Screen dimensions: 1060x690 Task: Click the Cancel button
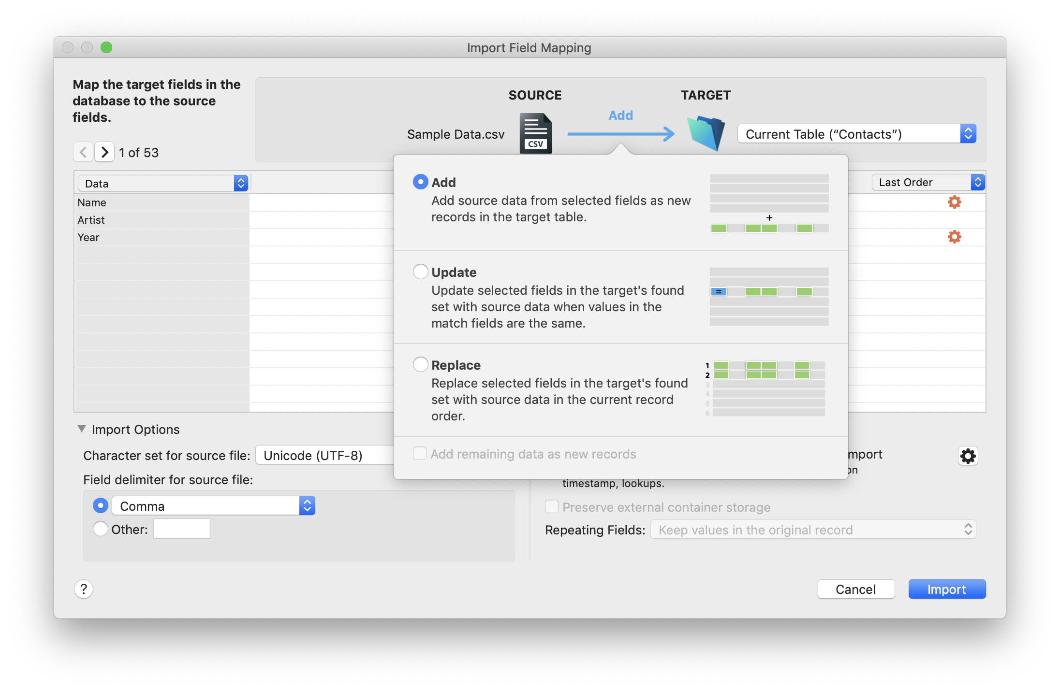click(855, 589)
